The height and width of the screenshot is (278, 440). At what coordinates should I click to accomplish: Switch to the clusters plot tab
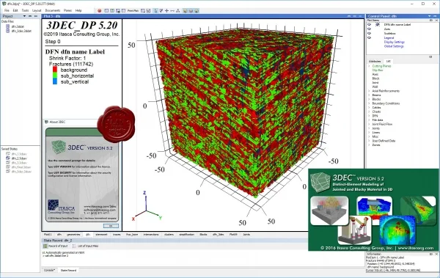click(169, 235)
